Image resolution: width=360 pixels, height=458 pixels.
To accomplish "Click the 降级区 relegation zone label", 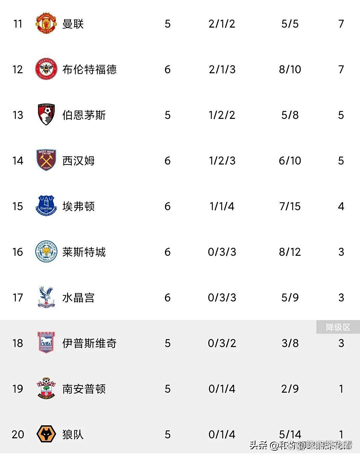I will click(338, 327).
